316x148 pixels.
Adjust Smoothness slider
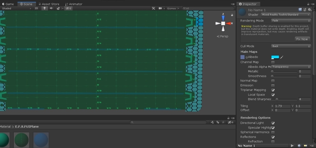click(284, 76)
